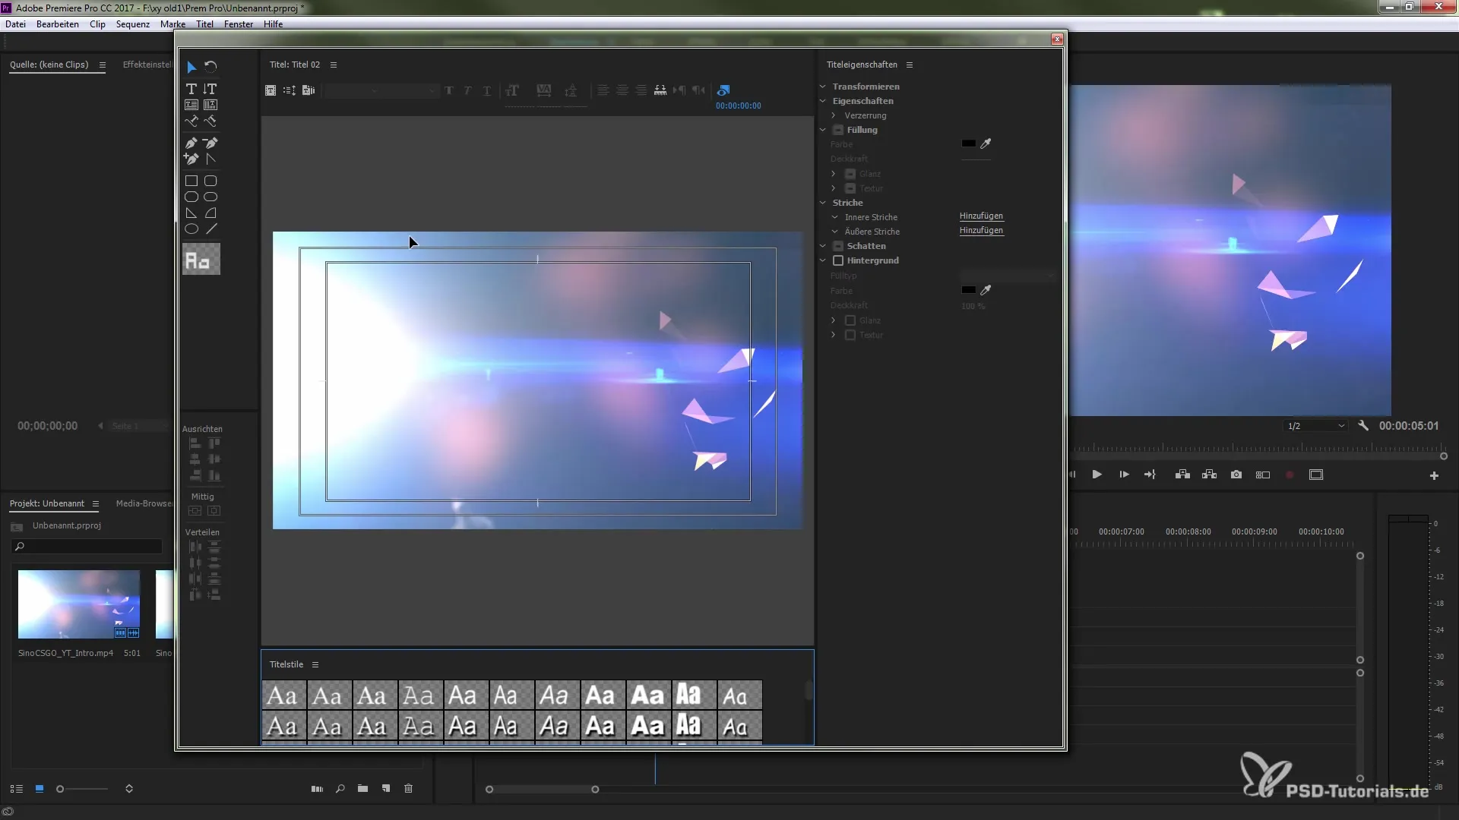The height and width of the screenshot is (820, 1459).
Task: Toggle Textur checkbox under Füllung
Action: (850, 188)
